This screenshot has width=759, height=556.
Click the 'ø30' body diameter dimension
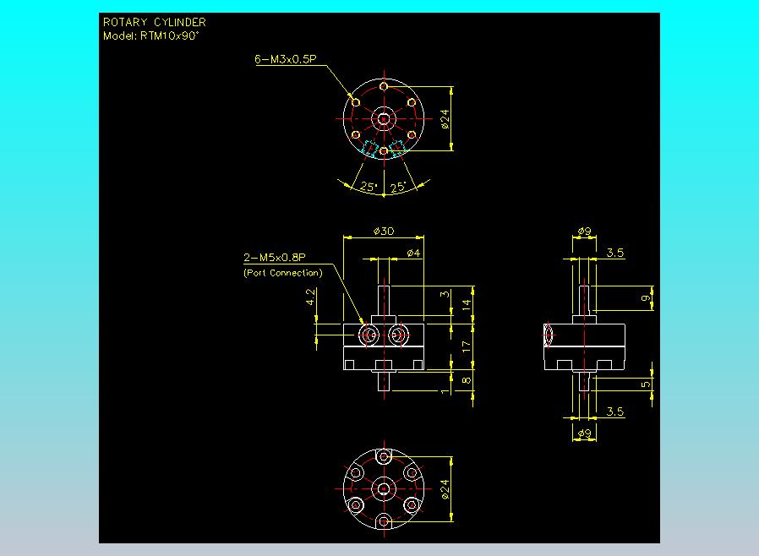pos(384,232)
